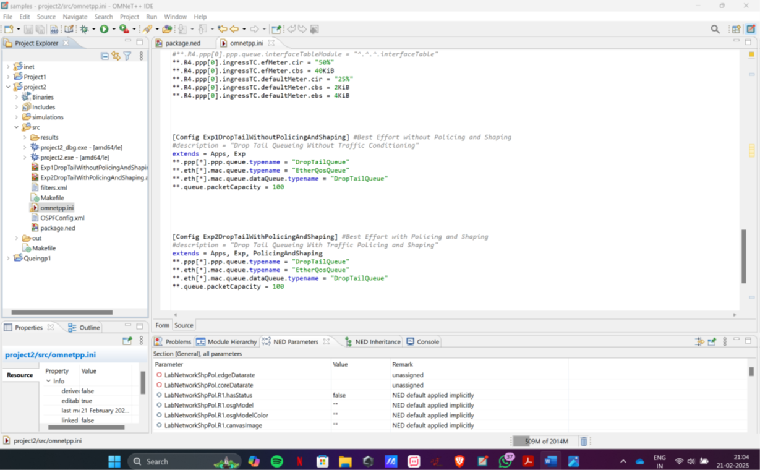Expand the Project1 tree node

(x=8, y=77)
